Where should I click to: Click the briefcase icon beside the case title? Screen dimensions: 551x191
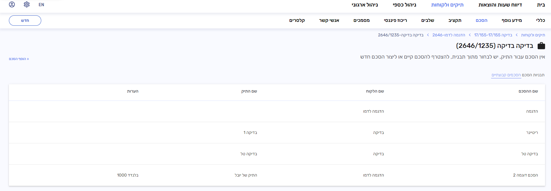point(541,46)
